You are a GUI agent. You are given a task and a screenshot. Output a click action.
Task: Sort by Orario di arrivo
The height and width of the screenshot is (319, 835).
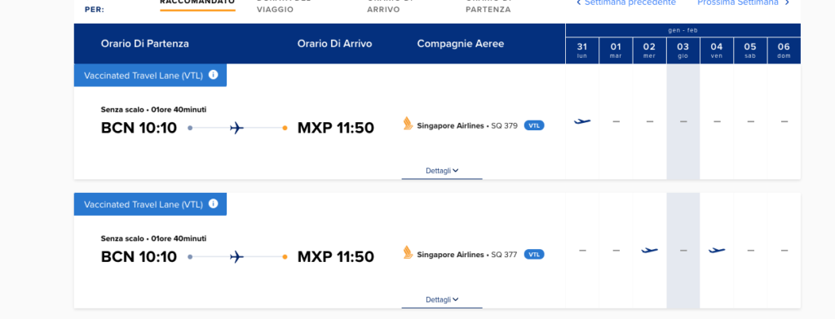coord(391,6)
